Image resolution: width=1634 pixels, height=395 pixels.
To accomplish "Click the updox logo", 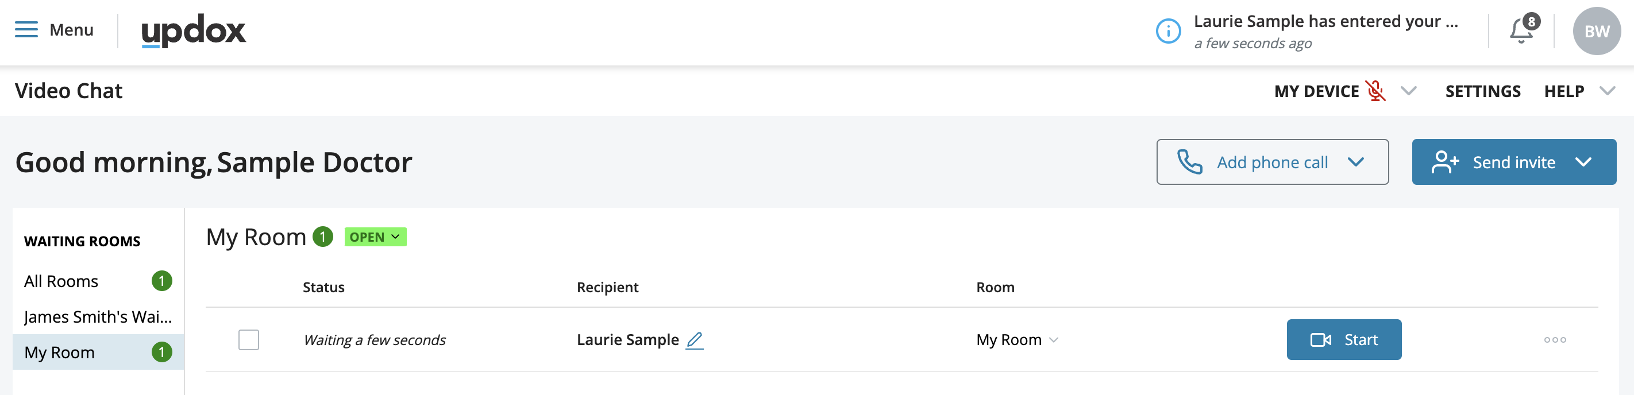I will point(194,31).
